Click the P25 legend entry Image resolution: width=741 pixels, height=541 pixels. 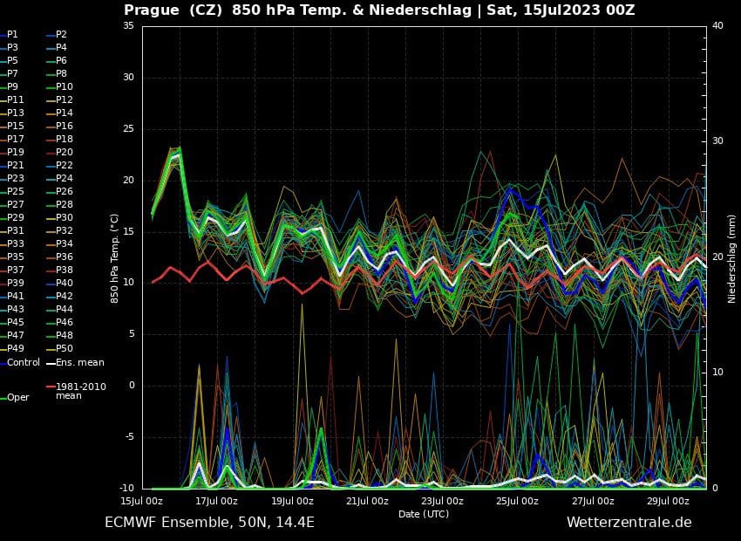pyautogui.click(x=16, y=191)
